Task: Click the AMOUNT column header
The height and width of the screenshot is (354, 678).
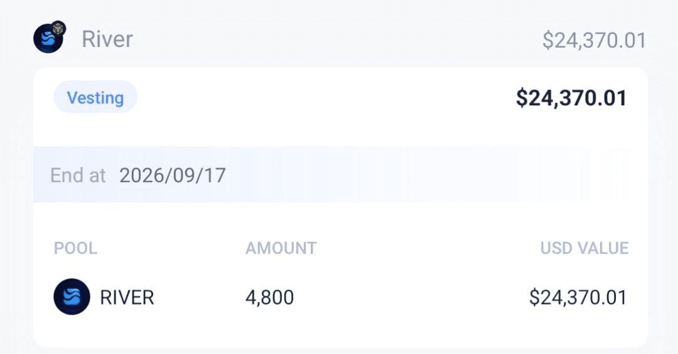Action: 281,248
